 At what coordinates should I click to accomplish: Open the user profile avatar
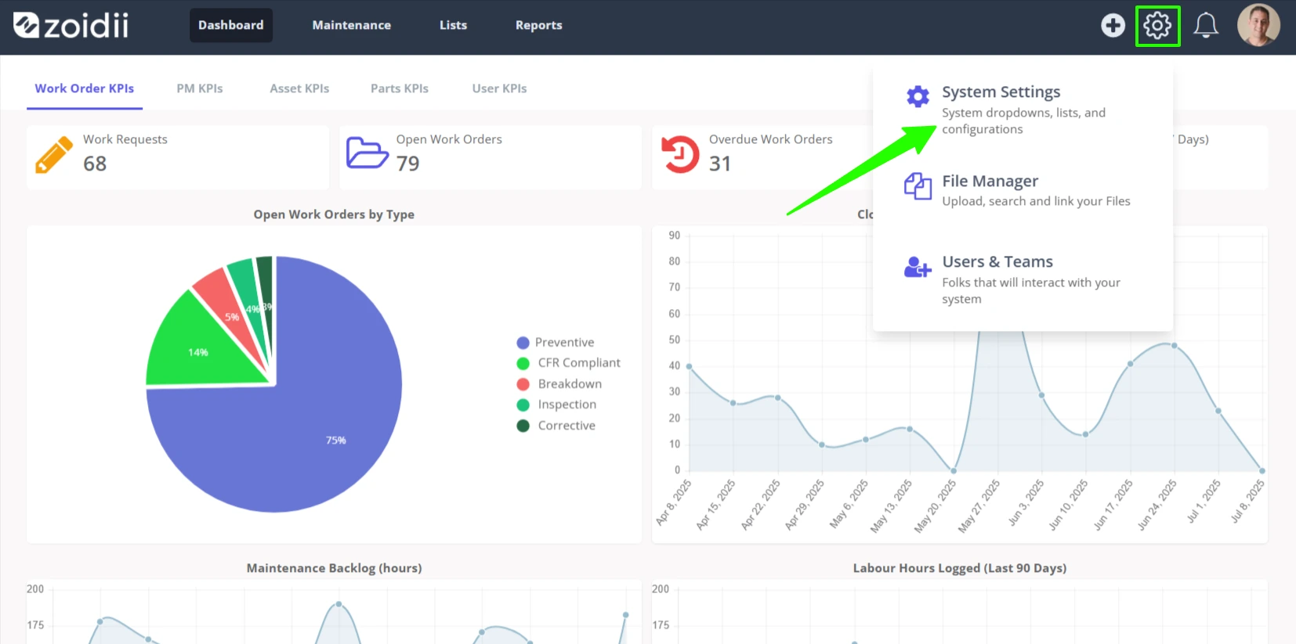click(x=1258, y=25)
